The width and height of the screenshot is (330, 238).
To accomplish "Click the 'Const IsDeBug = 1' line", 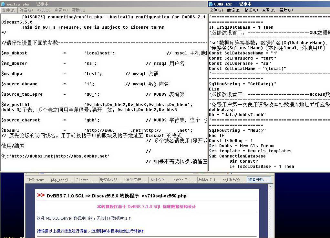I will pyautogui.click(x=231, y=141).
